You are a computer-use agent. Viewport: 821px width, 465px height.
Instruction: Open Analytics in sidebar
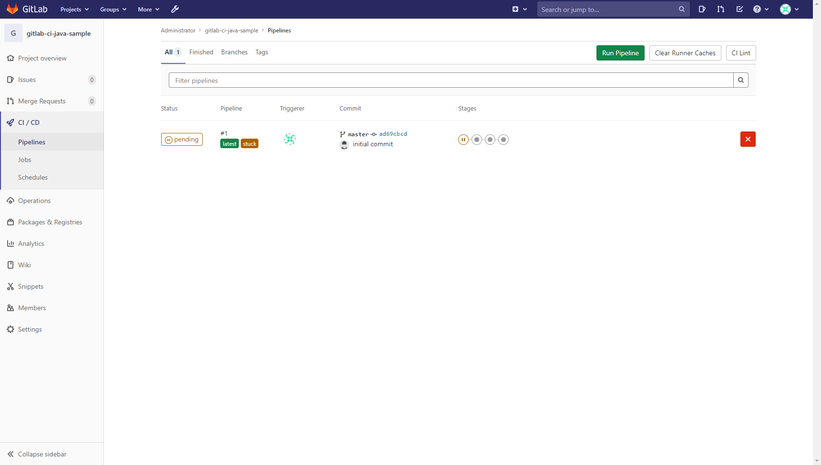tap(51, 243)
